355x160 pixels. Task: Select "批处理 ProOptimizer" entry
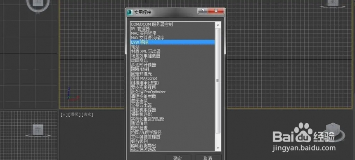pos(172,92)
